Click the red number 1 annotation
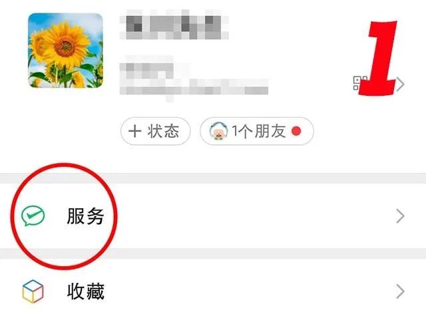The height and width of the screenshot is (322, 426). tap(378, 58)
